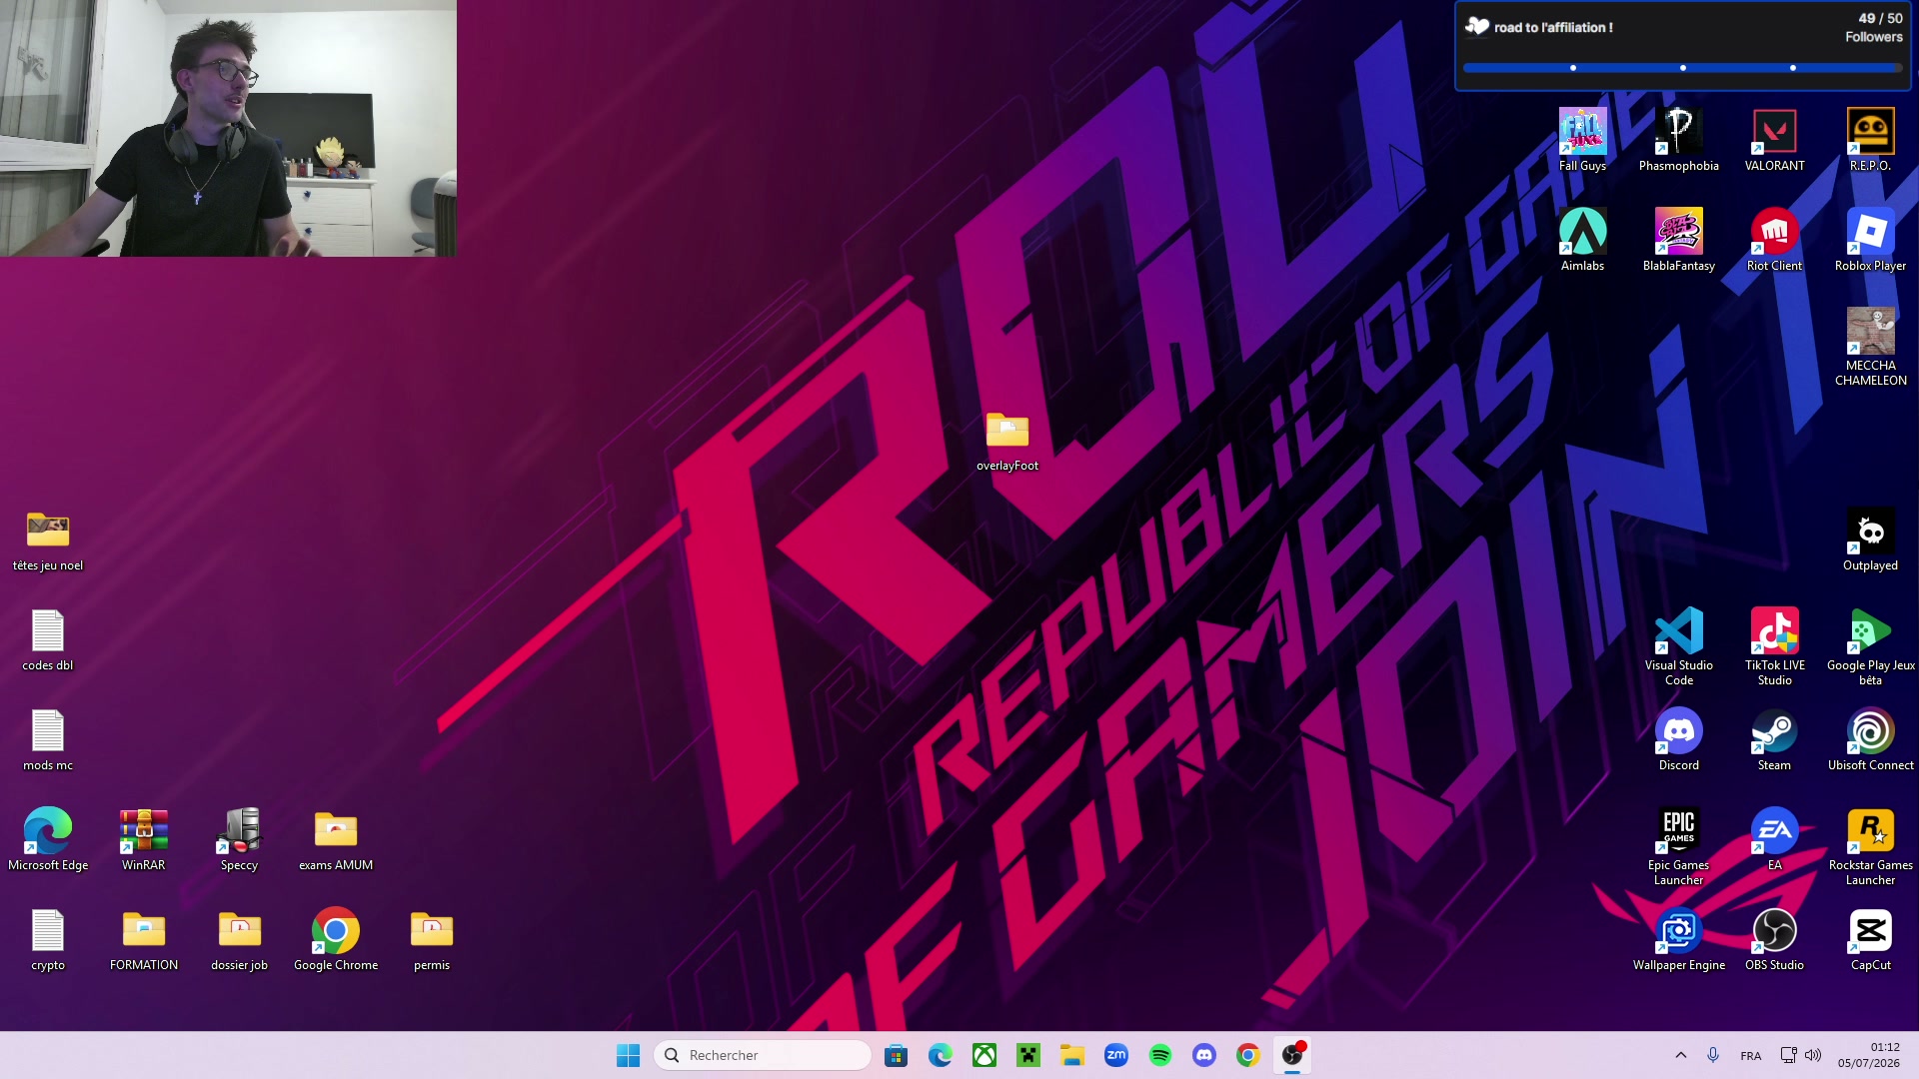This screenshot has height=1079, width=1919.
Task: Click the microphone tray icon
Action: (1713, 1055)
